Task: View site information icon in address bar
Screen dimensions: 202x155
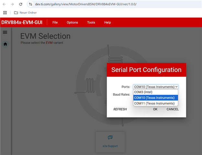Action: tap(30, 4)
